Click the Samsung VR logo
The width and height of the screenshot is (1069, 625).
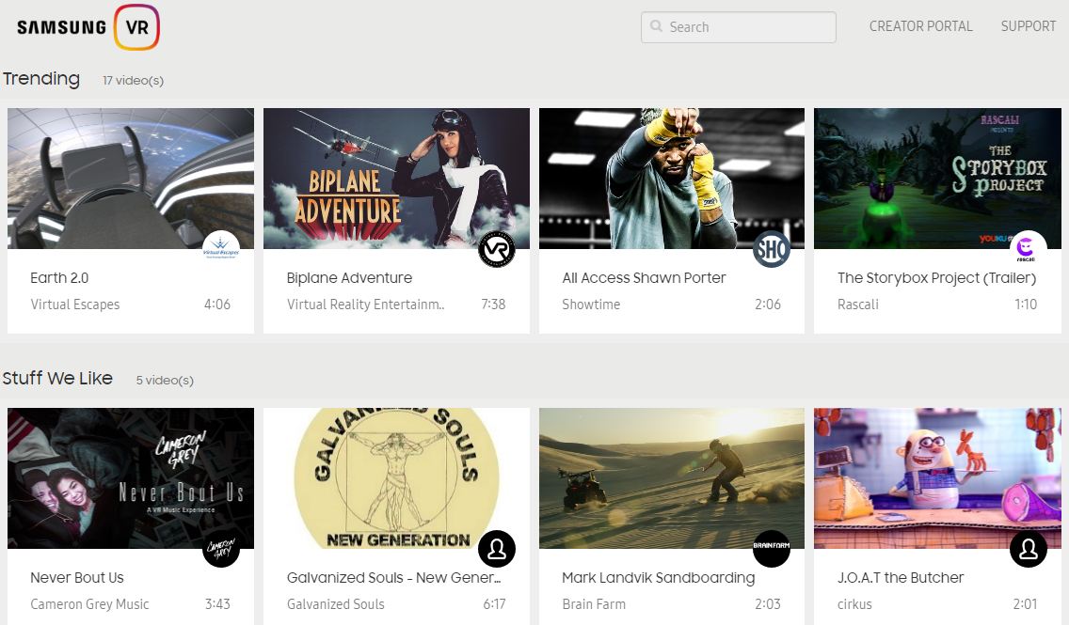(88, 26)
